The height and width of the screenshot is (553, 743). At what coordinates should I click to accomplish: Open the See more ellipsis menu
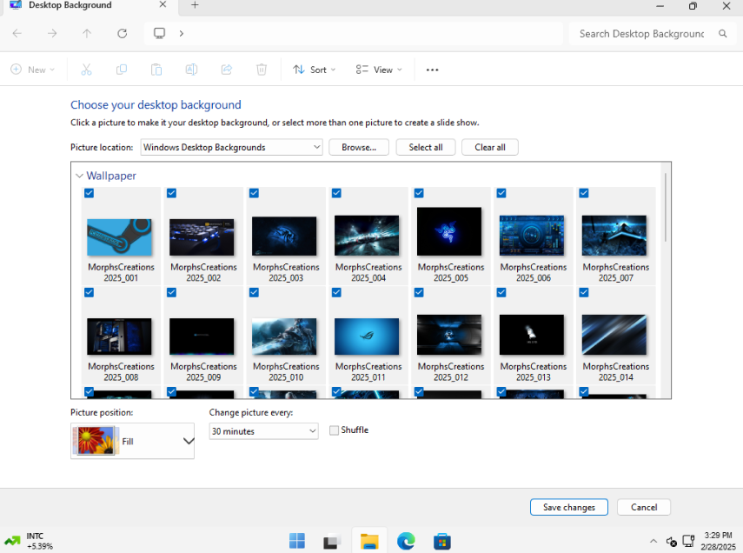pyautogui.click(x=432, y=70)
